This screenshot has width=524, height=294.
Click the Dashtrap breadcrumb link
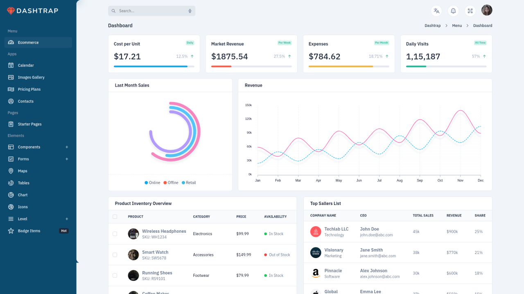point(433,25)
